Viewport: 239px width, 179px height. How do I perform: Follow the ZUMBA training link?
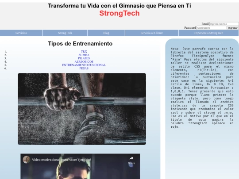(84, 55)
